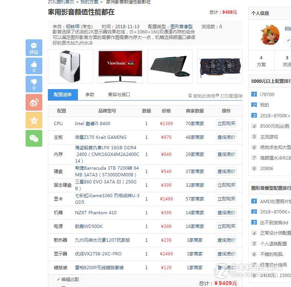This screenshot has height=287, width=291.
Task: Open Intel 酷睿i5 8400 product link
Action: coord(93,124)
